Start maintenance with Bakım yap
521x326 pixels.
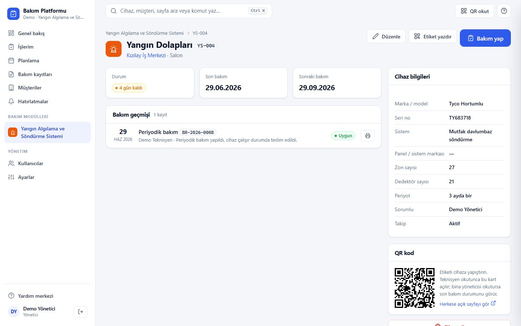point(485,38)
